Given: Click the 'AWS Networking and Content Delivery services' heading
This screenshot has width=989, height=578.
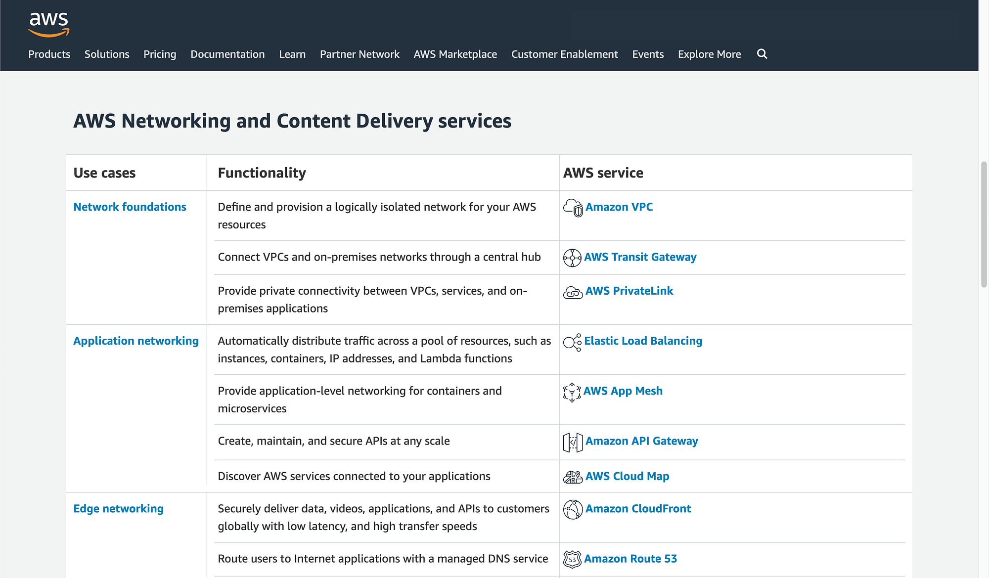Looking at the screenshot, I should [x=292, y=121].
